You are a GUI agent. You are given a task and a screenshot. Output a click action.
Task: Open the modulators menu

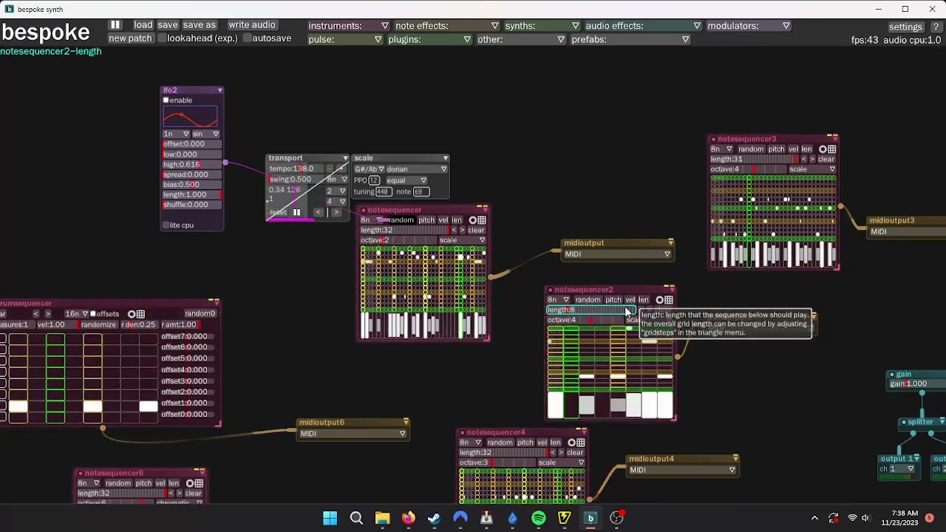click(748, 26)
